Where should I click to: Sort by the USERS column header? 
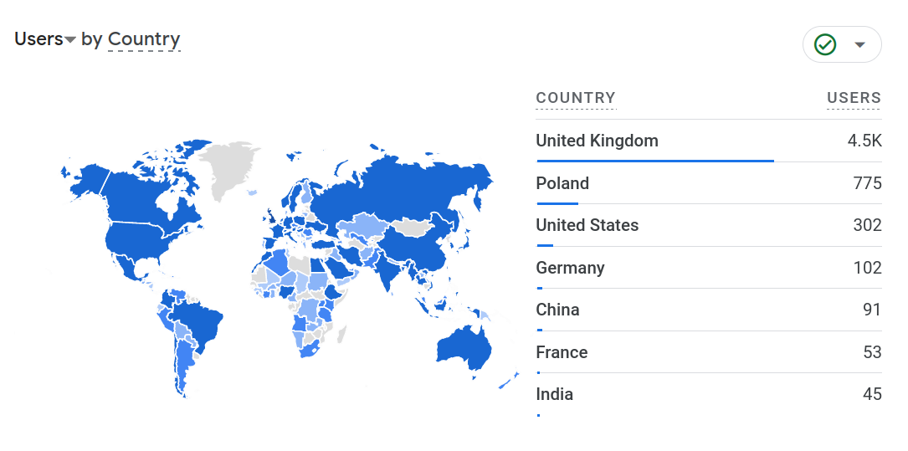tap(854, 98)
